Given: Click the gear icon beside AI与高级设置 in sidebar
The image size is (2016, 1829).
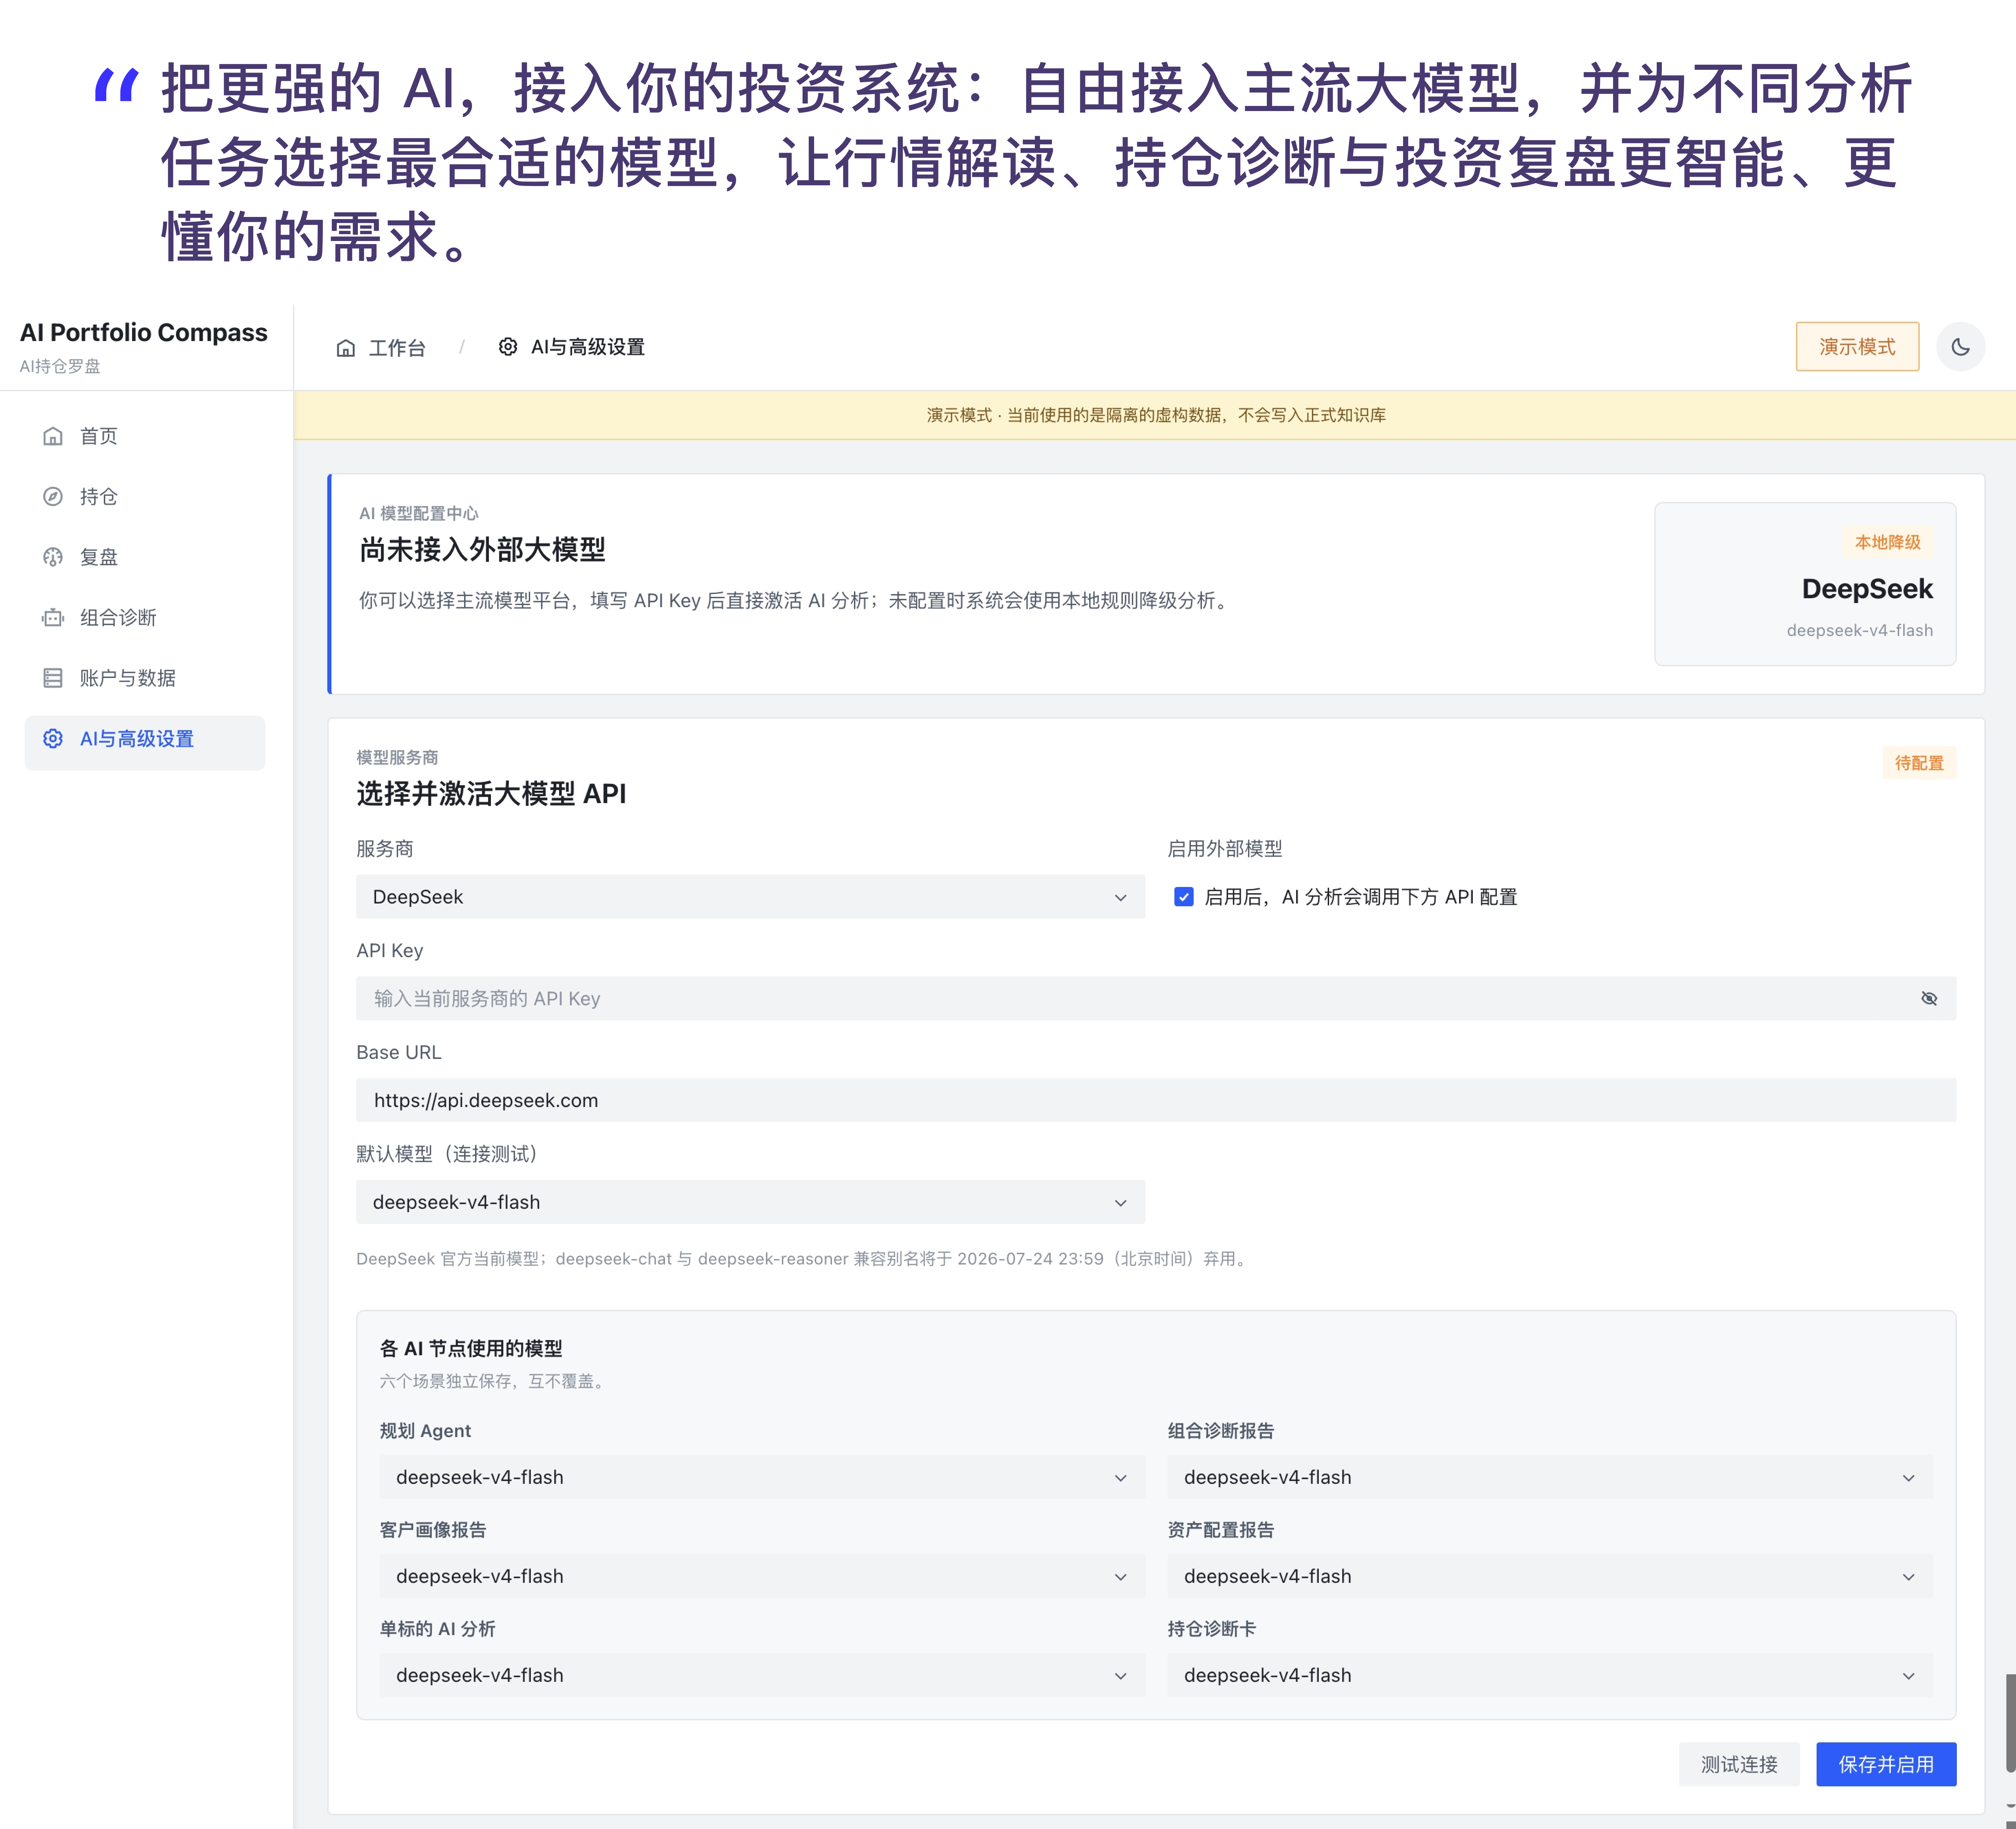Looking at the screenshot, I should 53,739.
